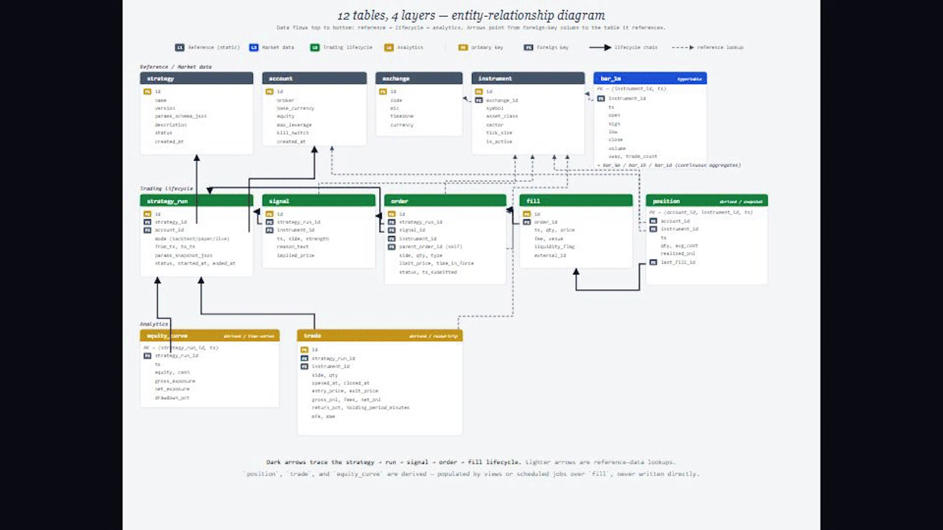Screen dimensions: 943x530
Task: Select the signal table header
Action: (x=318, y=201)
